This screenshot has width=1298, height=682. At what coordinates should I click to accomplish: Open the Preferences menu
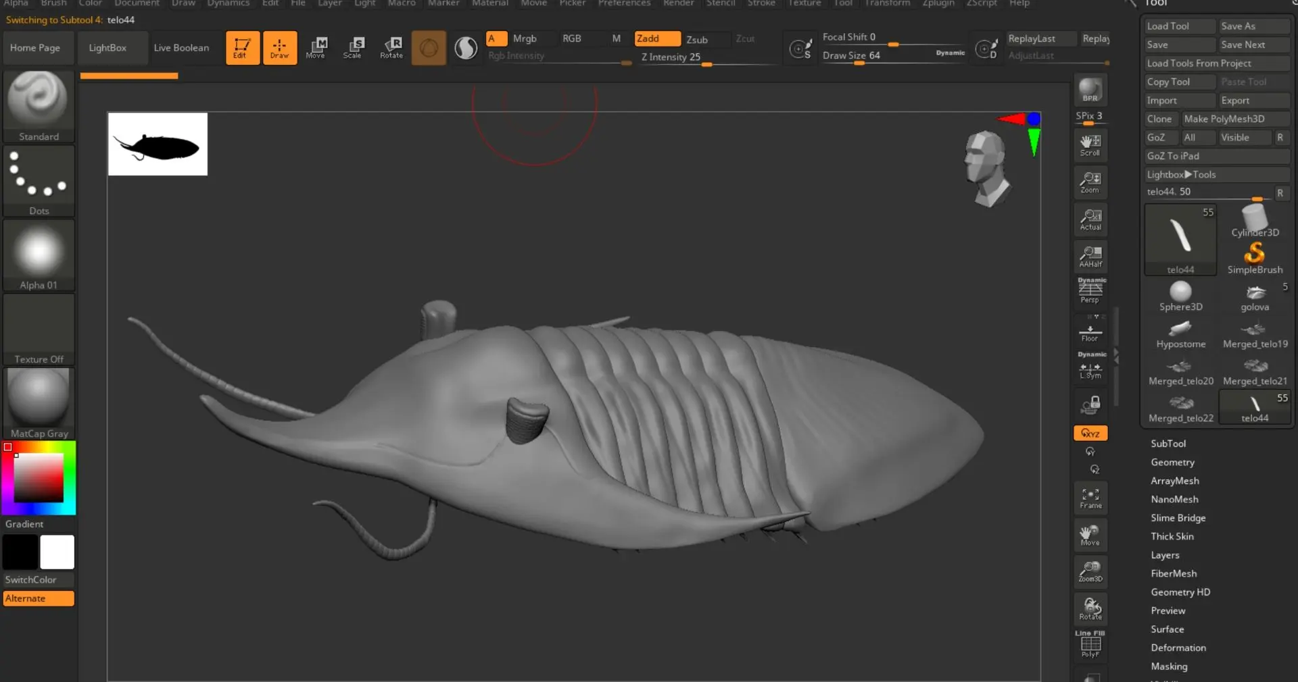pyautogui.click(x=624, y=3)
